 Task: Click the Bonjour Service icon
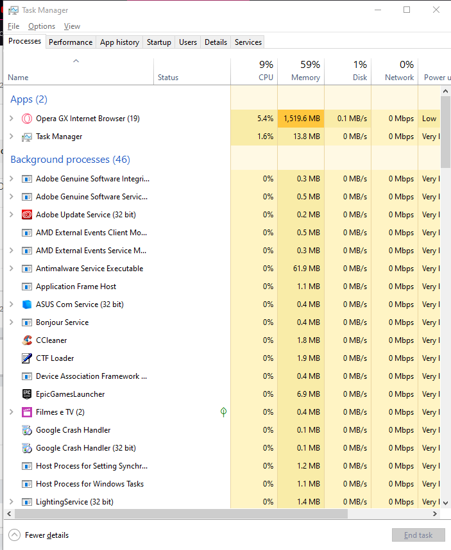[27, 322]
